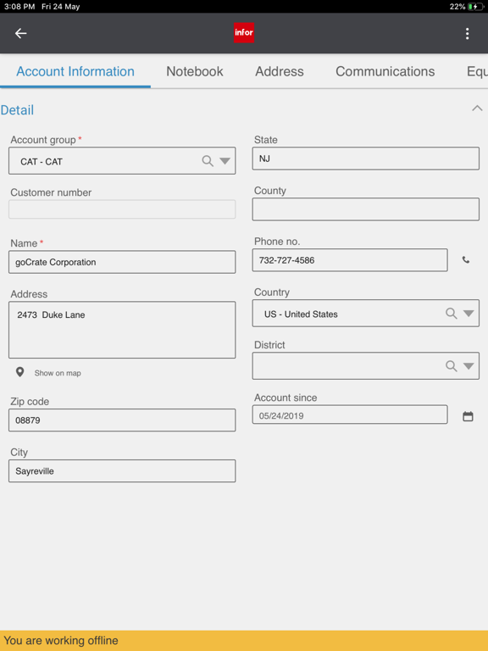The image size is (488, 651).
Task: Click the Country combo box value
Action: point(301,314)
